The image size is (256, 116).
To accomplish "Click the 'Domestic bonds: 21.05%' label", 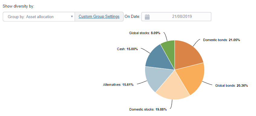I will (x=222, y=40).
